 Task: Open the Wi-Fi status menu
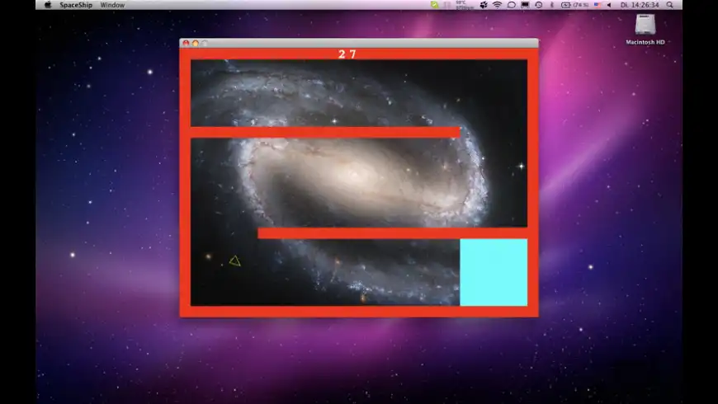click(x=498, y=5)
